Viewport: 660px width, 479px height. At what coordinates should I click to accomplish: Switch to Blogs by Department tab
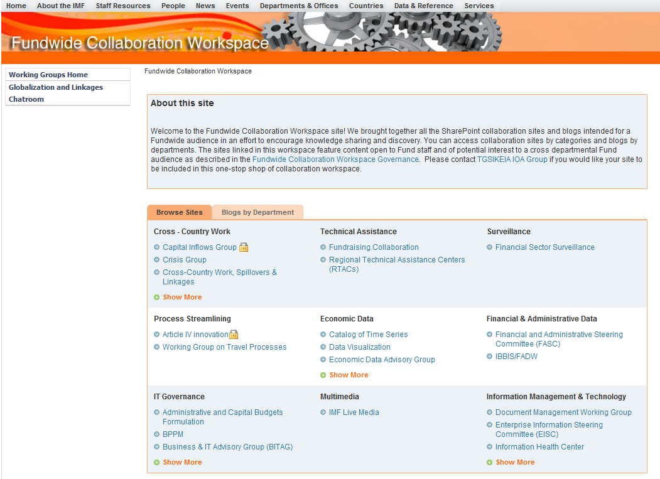(257, 212)
